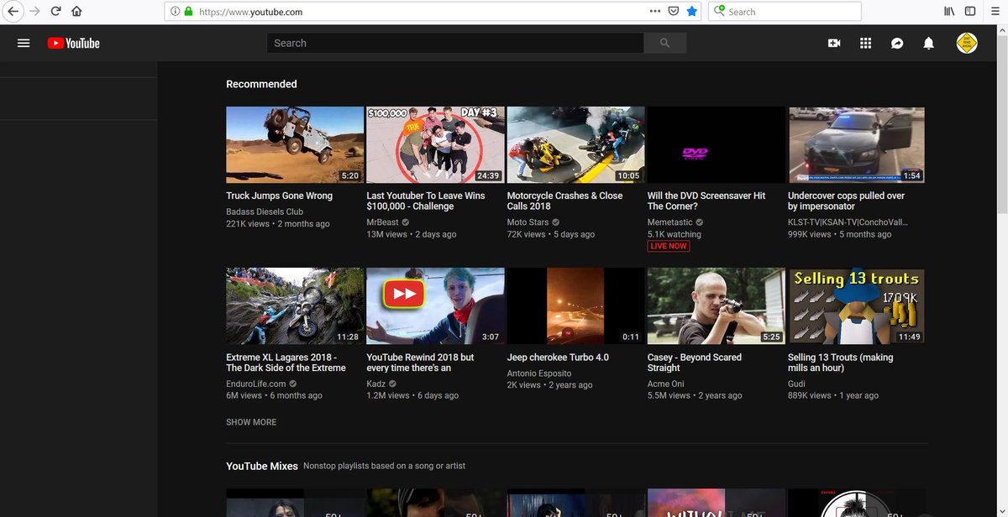Screen dimensions: 1008x517
Task: Reload the page
Action: click(55, 12)
